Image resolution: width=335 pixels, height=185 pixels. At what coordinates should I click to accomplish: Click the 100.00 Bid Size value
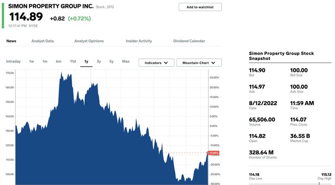point(299,70)
